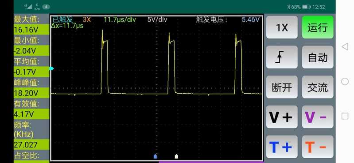
Task: Click the -2.04V minimum value
Action: pos(25,51)
